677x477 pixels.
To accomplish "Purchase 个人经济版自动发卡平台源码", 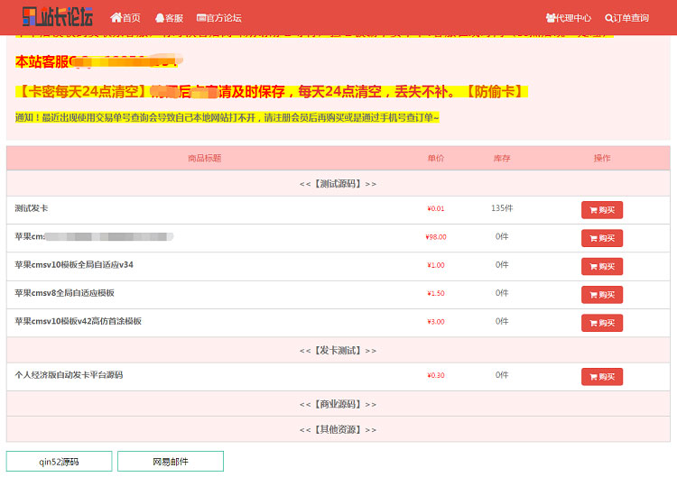I will coord(601,377).
